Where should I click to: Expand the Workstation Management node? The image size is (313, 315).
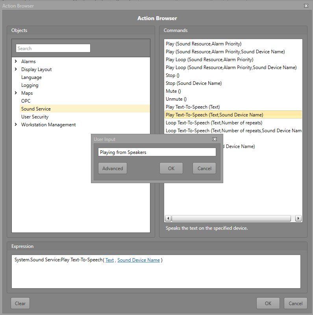[16, 124]
